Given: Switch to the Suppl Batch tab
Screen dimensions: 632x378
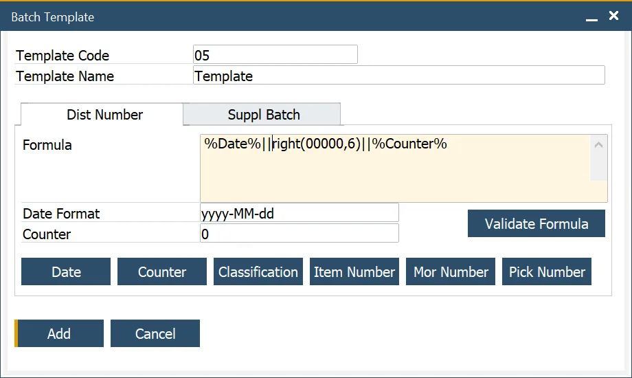Looking at the screenshot, I should (x=264, y=115).
